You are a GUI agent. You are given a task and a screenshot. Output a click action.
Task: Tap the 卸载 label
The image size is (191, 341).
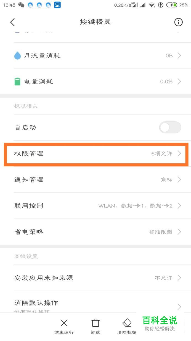[x=95, y=332]
